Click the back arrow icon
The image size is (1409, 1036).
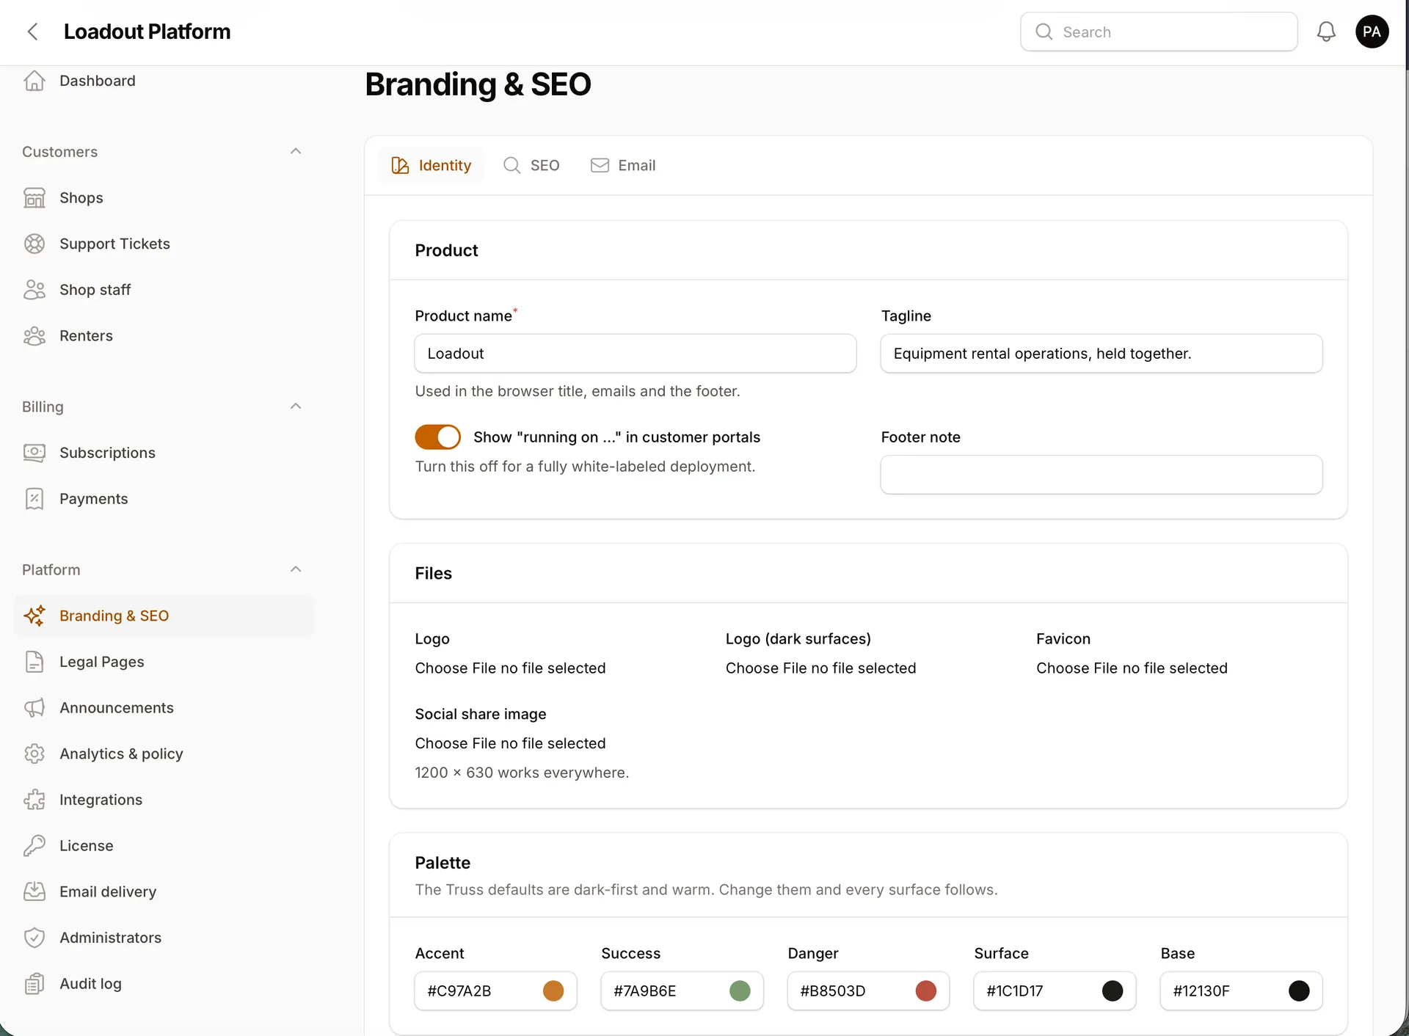tap(32, 32)
